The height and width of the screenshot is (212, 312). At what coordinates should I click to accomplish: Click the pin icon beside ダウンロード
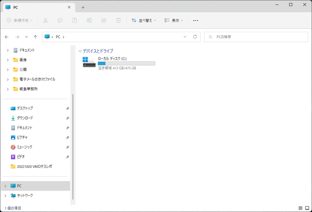[67, 118]
